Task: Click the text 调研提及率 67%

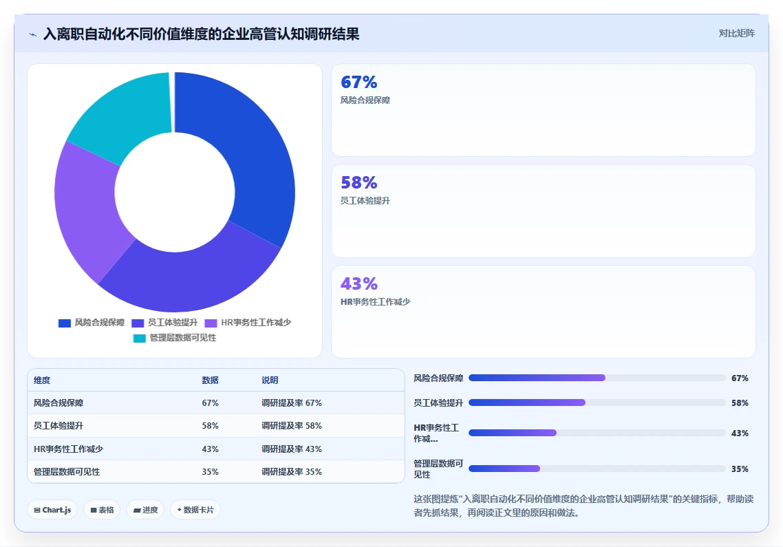Action: coord(292,403)
